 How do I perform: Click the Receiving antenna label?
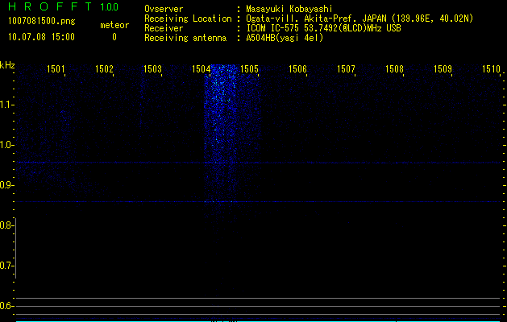[185, 38]
